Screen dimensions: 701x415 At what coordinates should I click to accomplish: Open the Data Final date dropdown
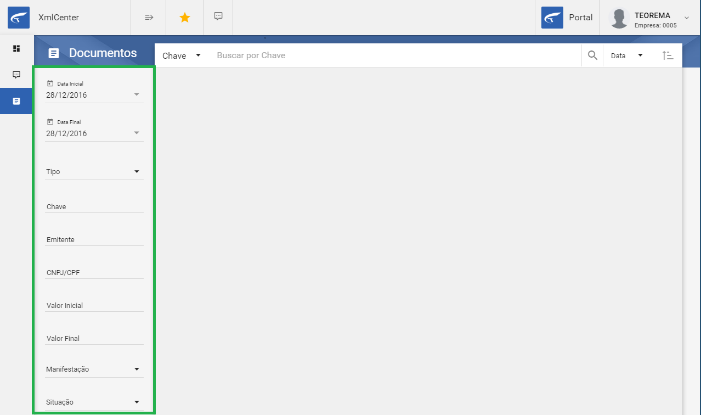tap(94, 133)
